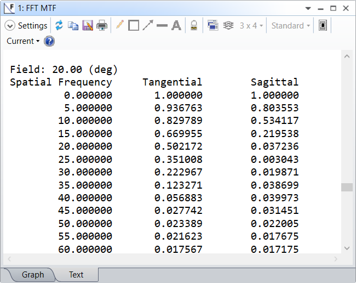Click the horizontal scrollbar left arrow
Image resolution: width=356 pixels, height=283 pixels.
click(x=9, y=259)
